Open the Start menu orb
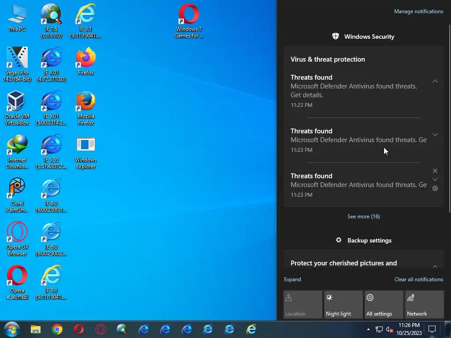The width and height of the screenshot is (451, 338). click(12, 329)
